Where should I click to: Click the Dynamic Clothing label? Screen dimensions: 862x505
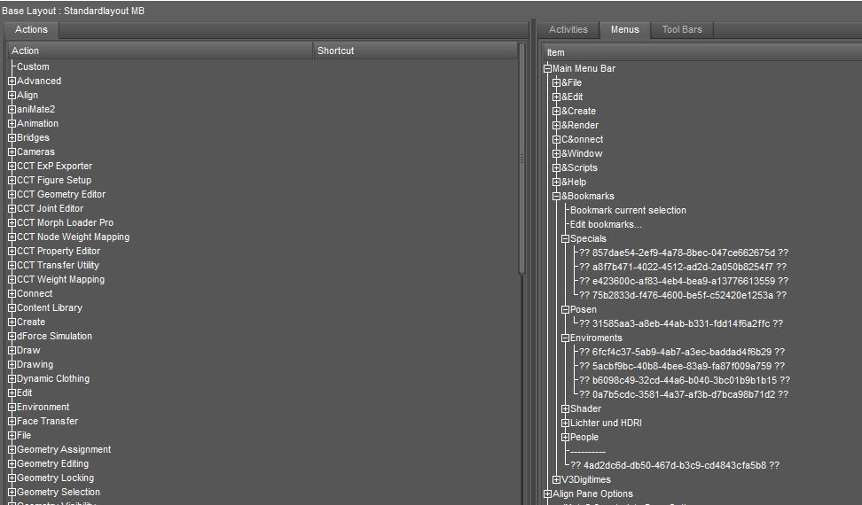pos(53,379)
